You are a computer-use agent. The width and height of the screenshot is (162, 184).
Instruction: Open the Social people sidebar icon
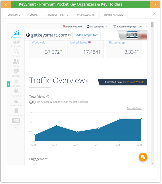pyautogui.click(x=16, y=61)
